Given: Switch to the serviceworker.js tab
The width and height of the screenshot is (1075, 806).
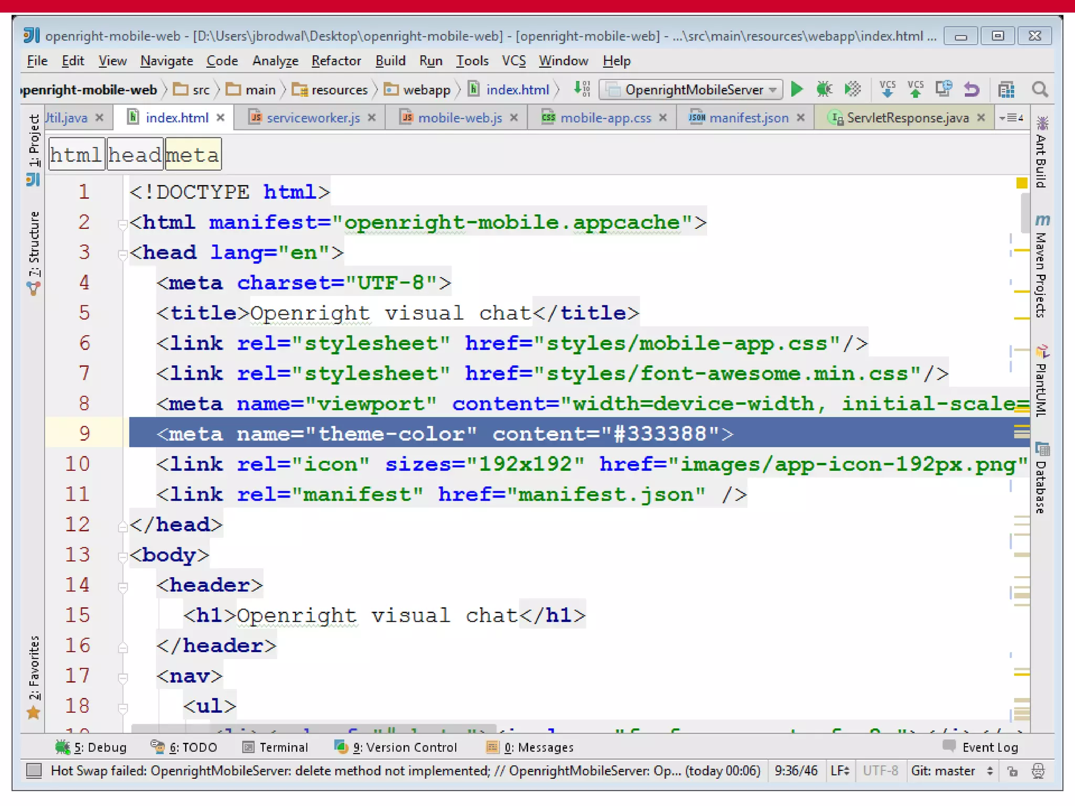Looking at the screenshot, I should pos(313,118).
